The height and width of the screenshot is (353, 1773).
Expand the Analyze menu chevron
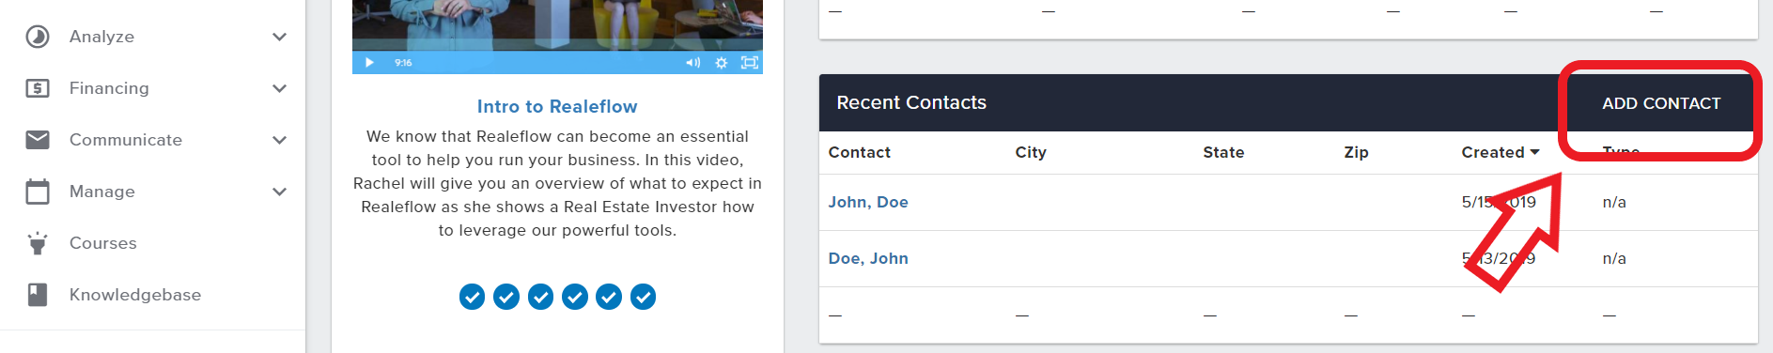click(279, 37)
